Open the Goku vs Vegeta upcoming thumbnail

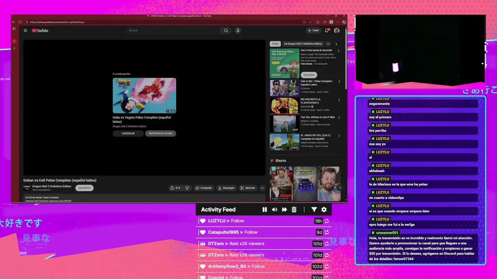[144, 96]
